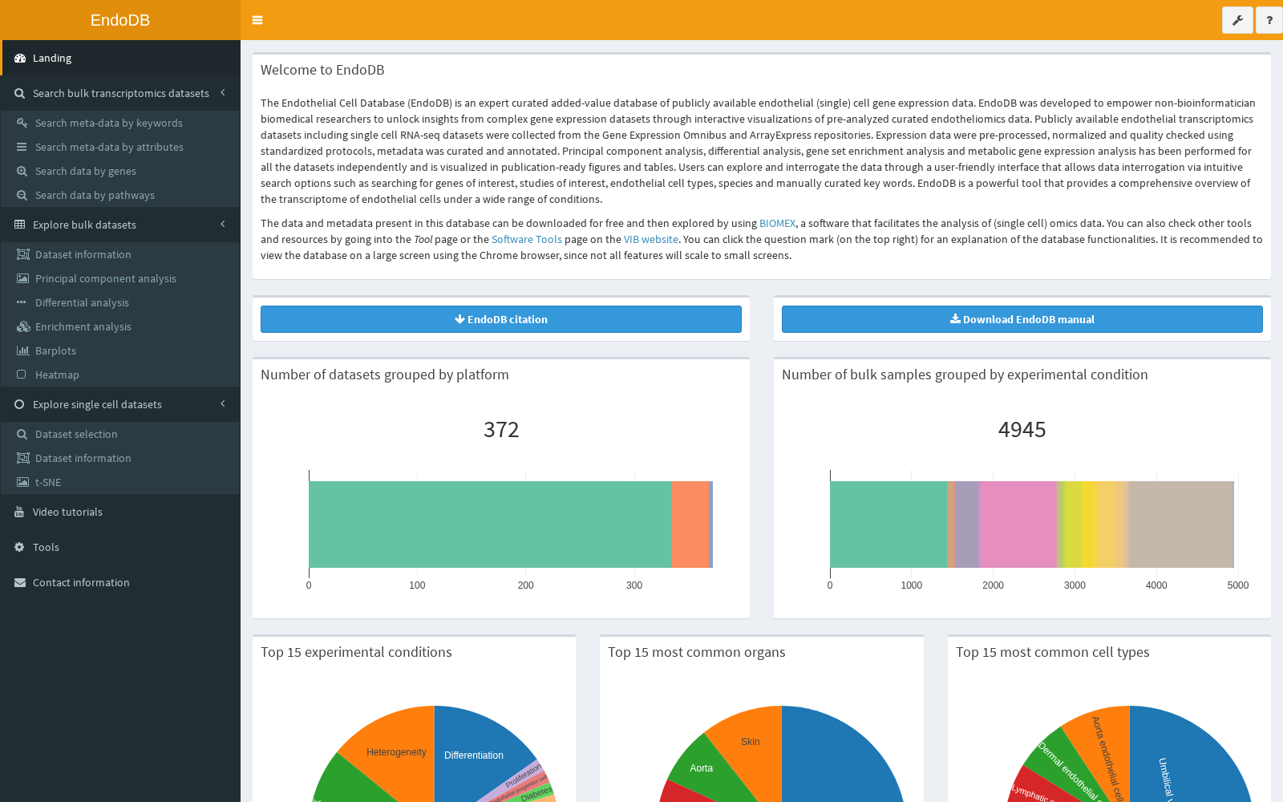Open the t-SNE page

click(x=120, y=482)
